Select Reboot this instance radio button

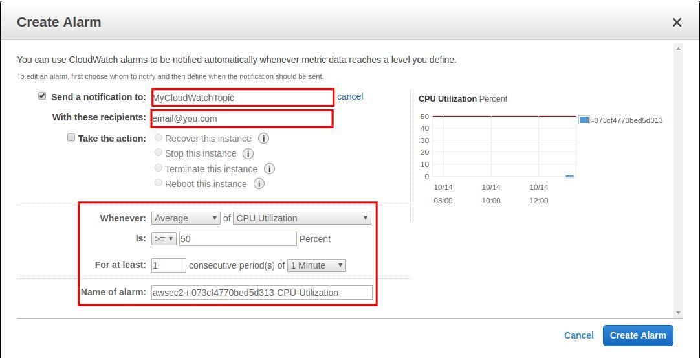point(158,183)
